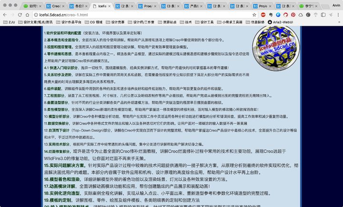Bookmark this page with the star icon

(x=254, y=15)
